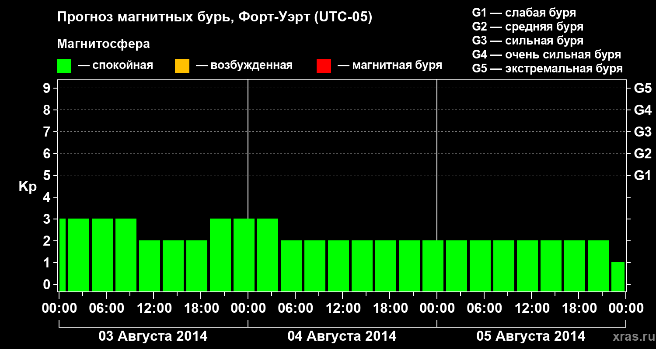Click the '03 Августа 2014' date label
Viewport: 656px width, 349px height.
pos(153,336)
